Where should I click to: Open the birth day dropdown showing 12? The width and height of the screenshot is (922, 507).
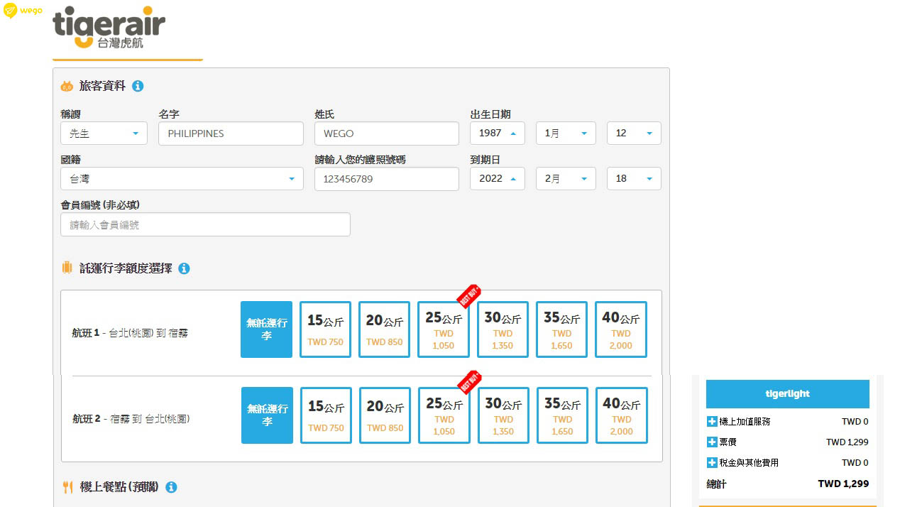[634, 133]
